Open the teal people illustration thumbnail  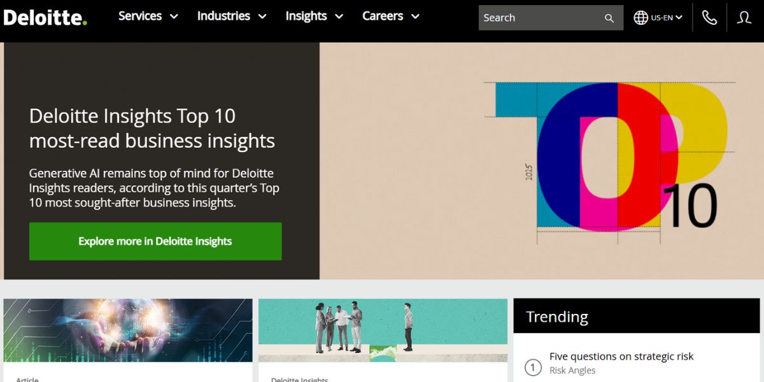(383, 330)
